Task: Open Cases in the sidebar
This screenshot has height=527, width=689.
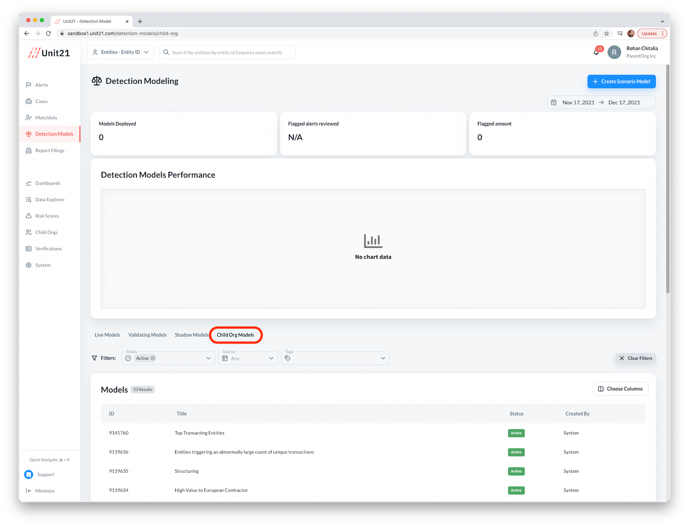Action: (x=41, y=101)
